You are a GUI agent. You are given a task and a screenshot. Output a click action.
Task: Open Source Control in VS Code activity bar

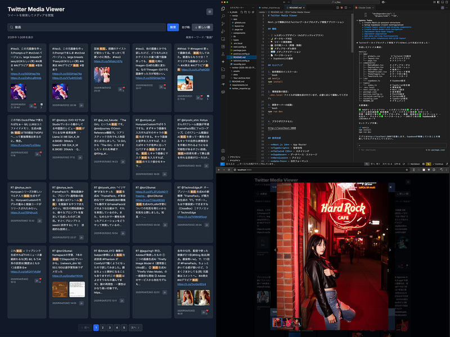(223, 24)
